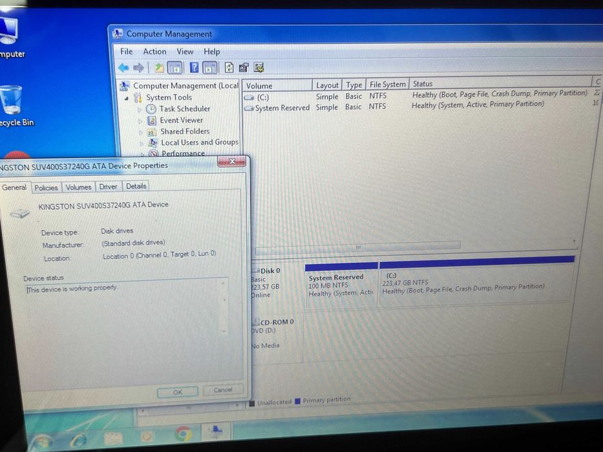The image size is (603, 452).
Task: Open the Action menu
Action: tap(154, 52)
